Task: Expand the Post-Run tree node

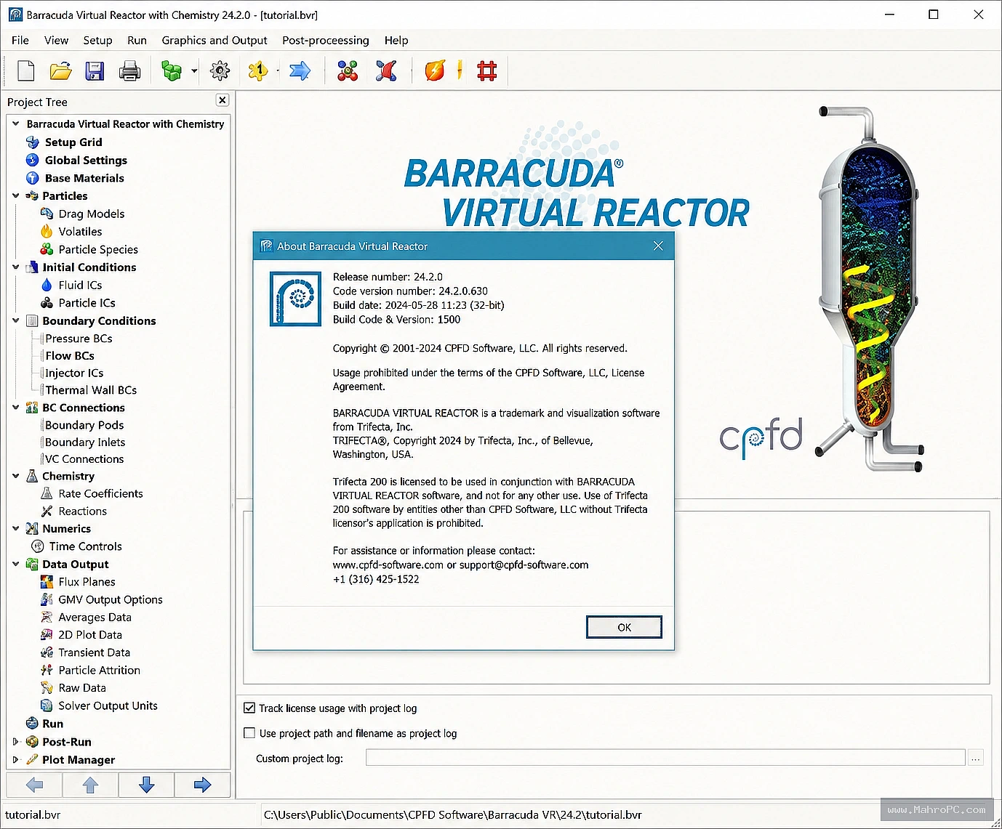Action: tap(15, 742)
